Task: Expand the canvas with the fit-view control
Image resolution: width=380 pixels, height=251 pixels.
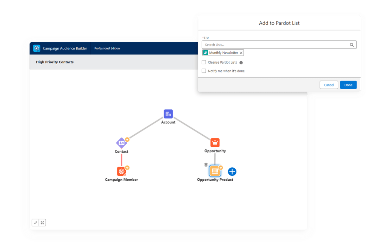Action: [35, 222]
